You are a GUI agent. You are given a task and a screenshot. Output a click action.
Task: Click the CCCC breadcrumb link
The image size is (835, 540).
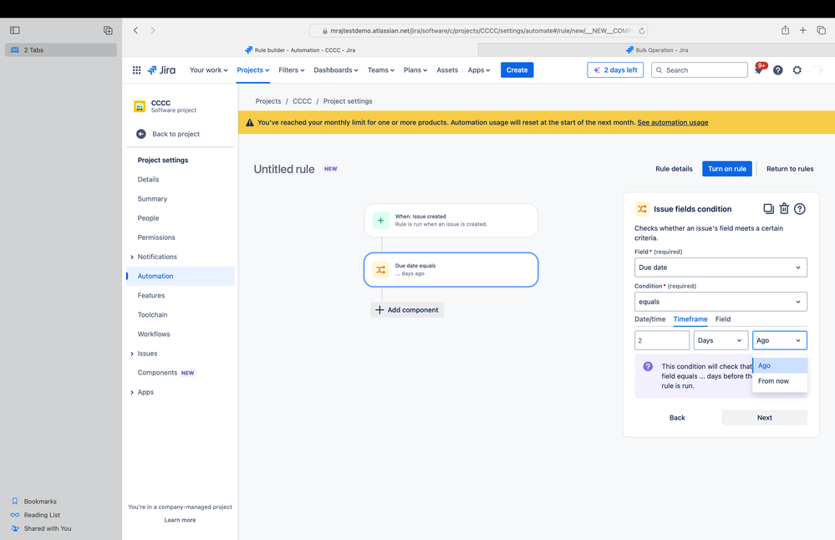(x=302, y=101)
